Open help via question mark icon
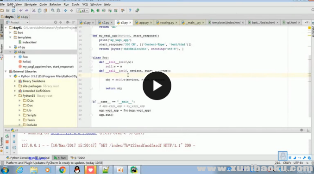This screenshot has height=174, width=314. coord(130,11)
